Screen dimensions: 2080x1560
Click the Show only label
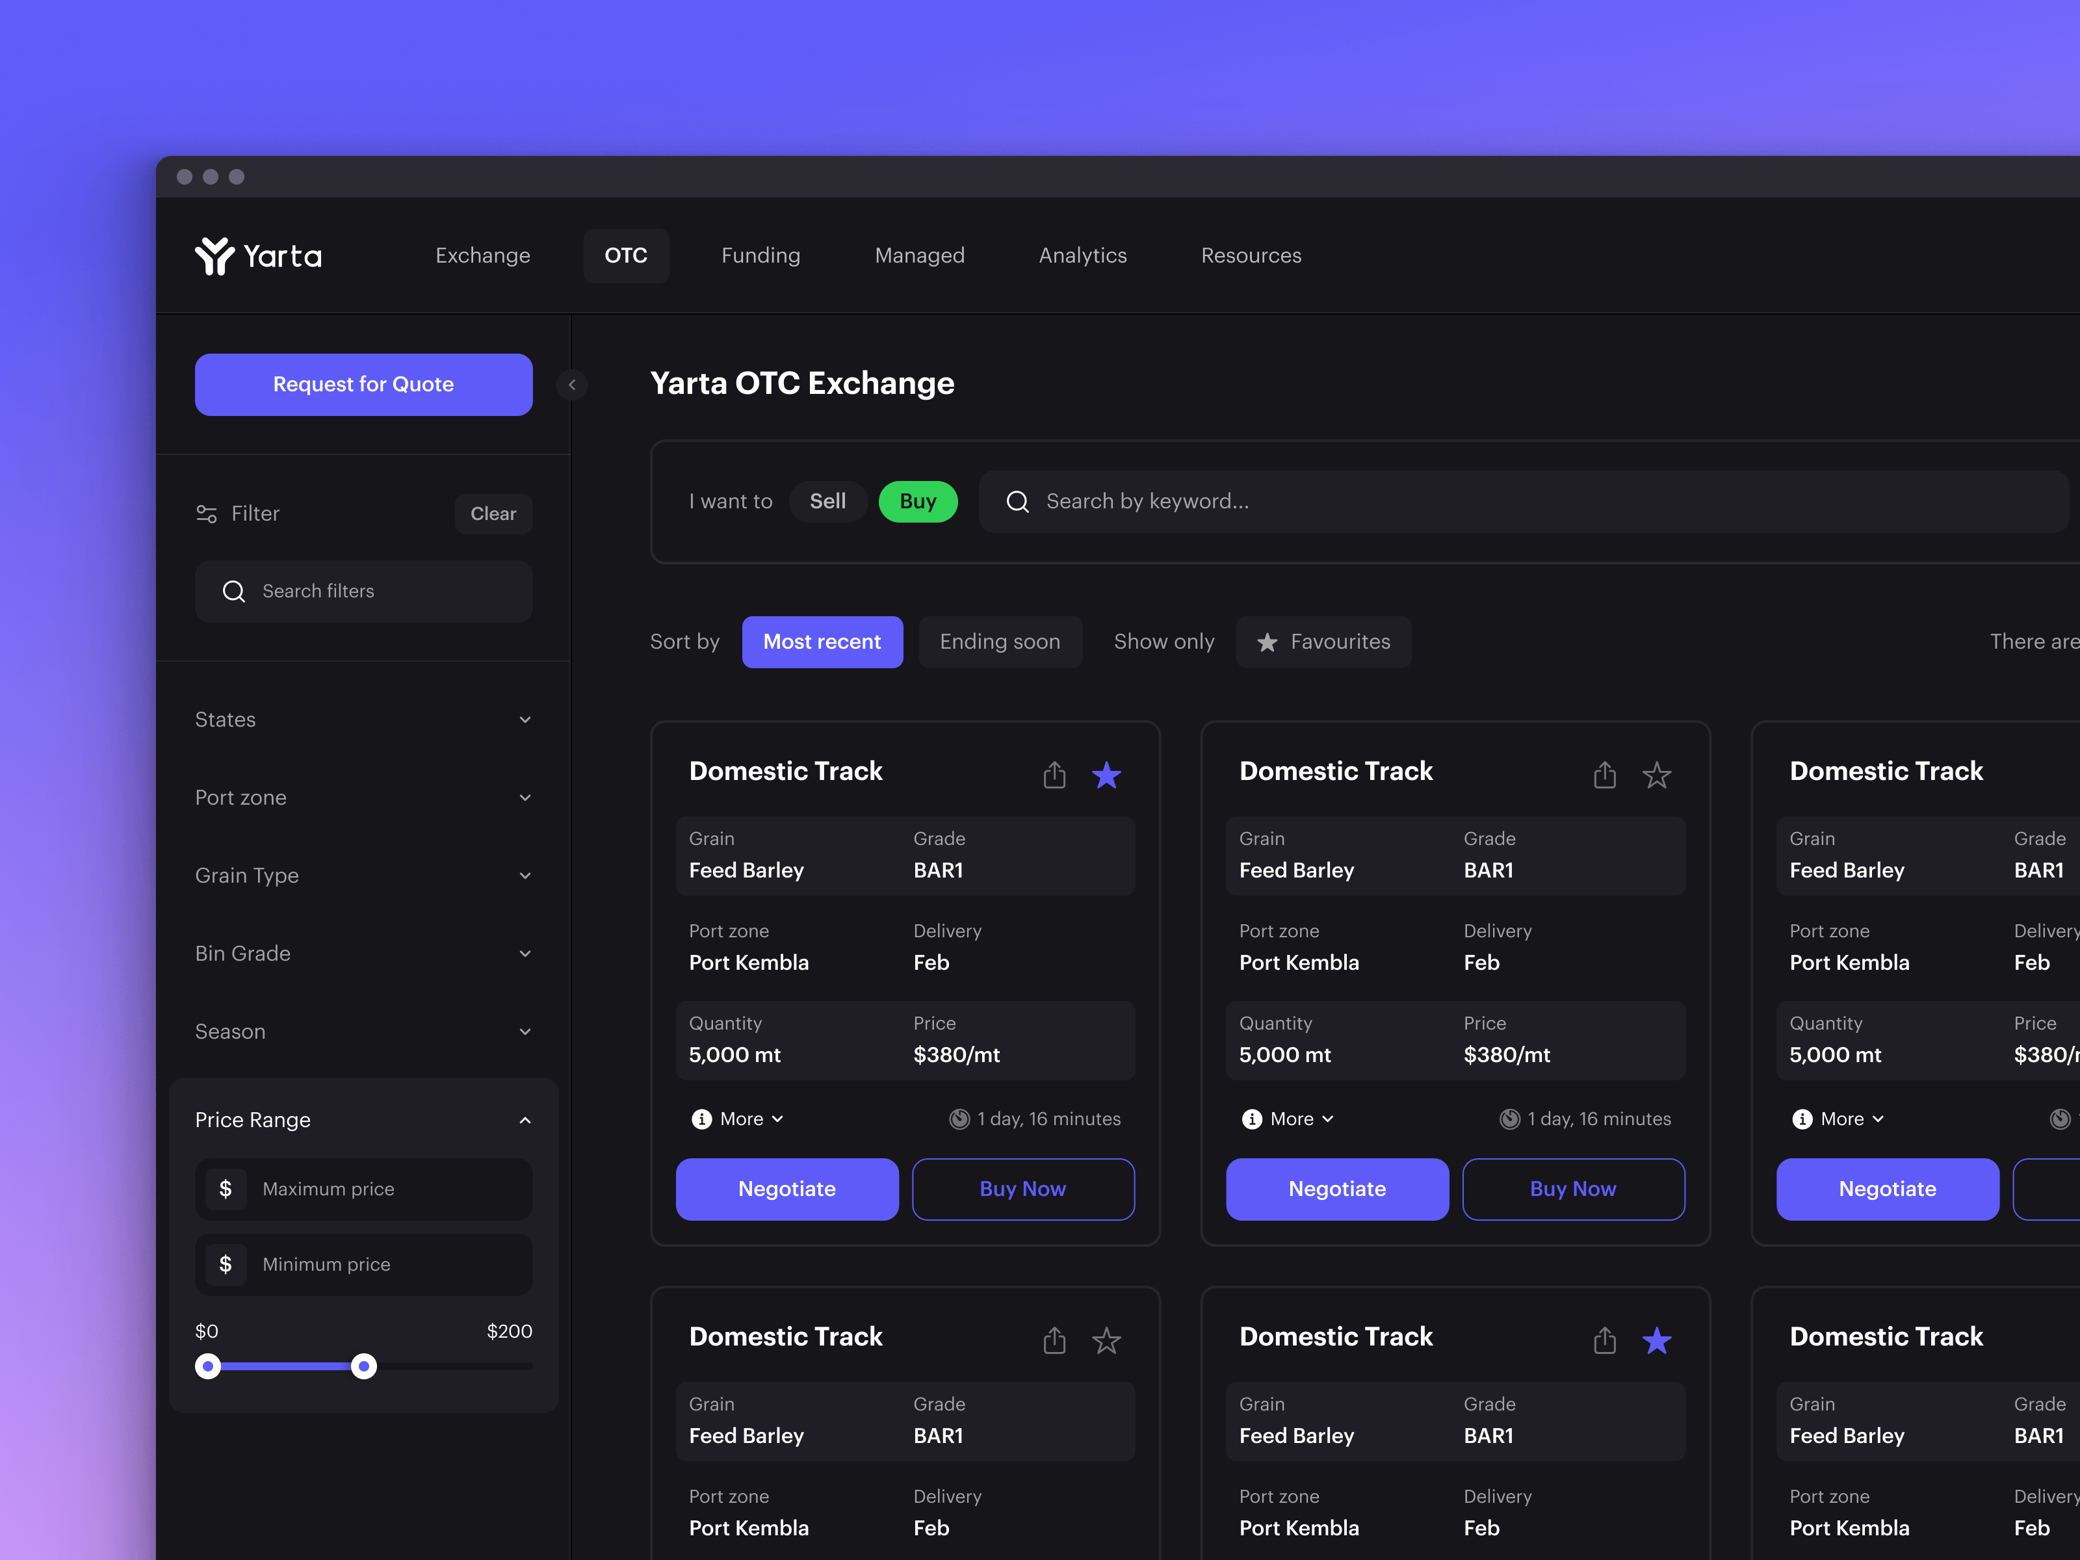(x=1164, y=642)
